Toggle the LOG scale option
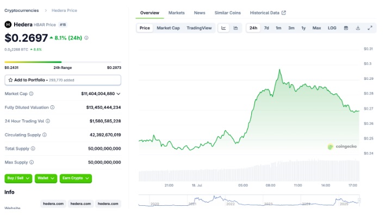 332,28
